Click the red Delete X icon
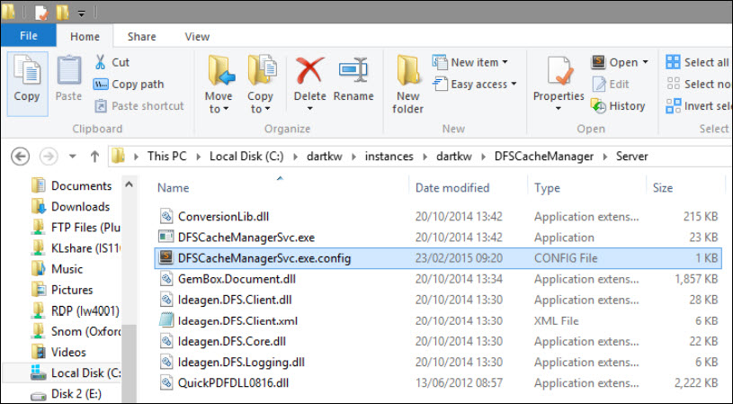 coord(309,70)
